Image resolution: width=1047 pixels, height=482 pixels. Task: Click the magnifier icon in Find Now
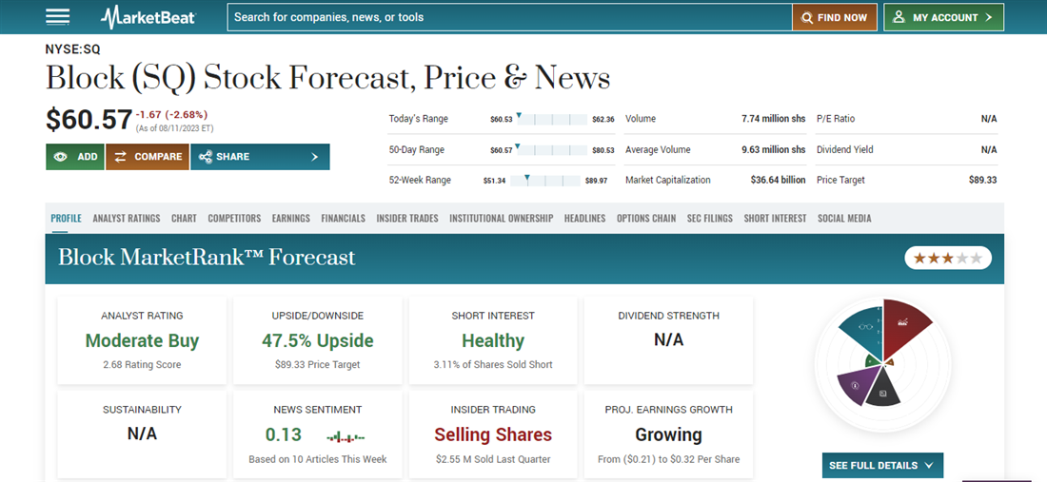pyautogui.click(x=807, y=17)
